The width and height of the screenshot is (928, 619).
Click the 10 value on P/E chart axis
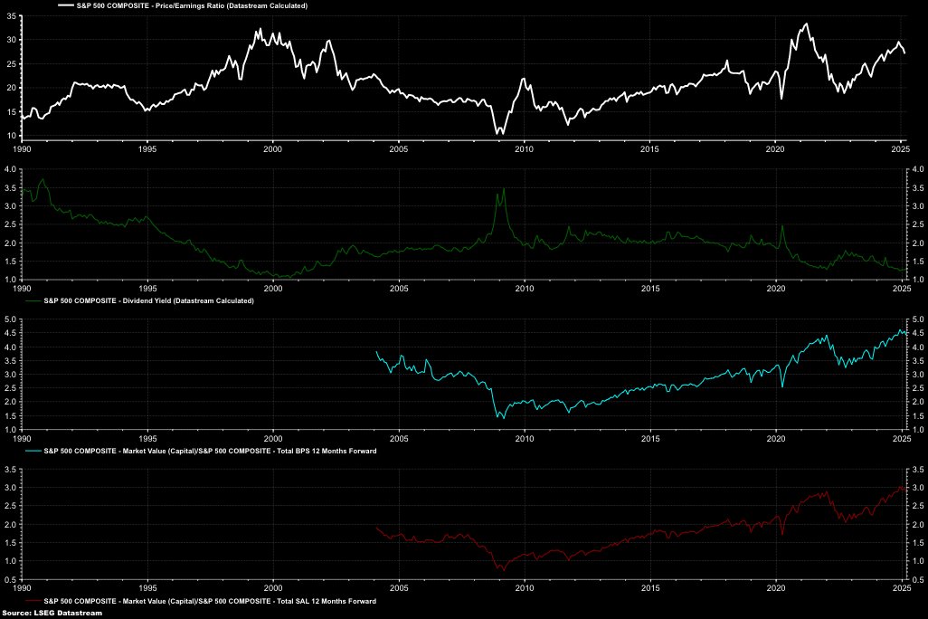tap(11, 136)
